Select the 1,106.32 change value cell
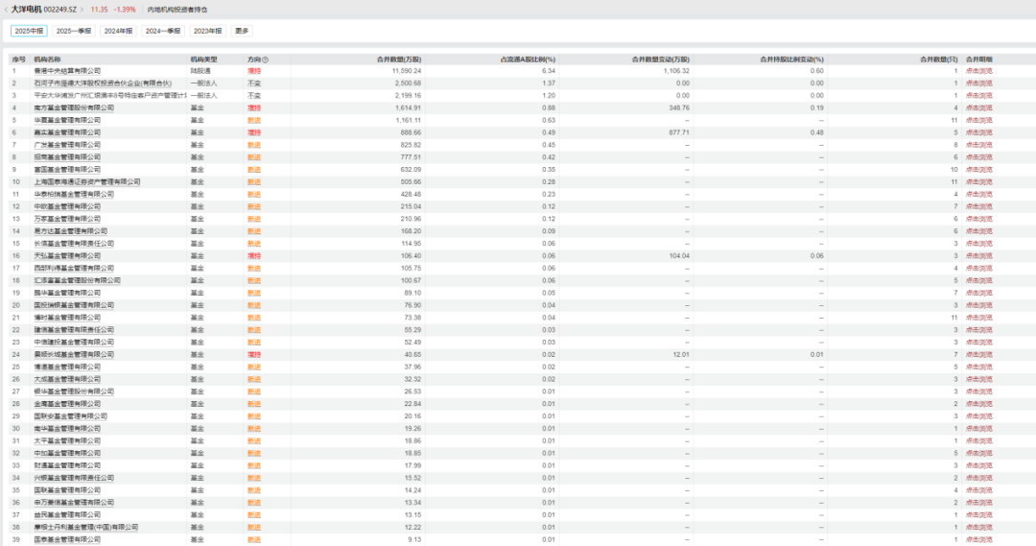 click(x=676, y=71)
